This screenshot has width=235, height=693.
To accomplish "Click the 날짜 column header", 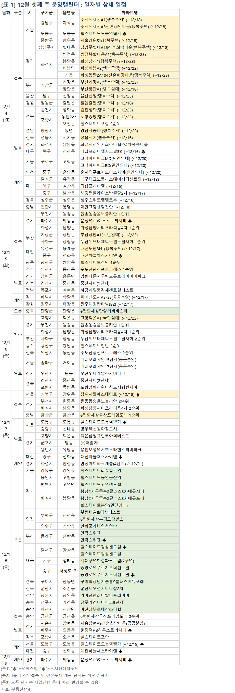I will pos(6,13).
